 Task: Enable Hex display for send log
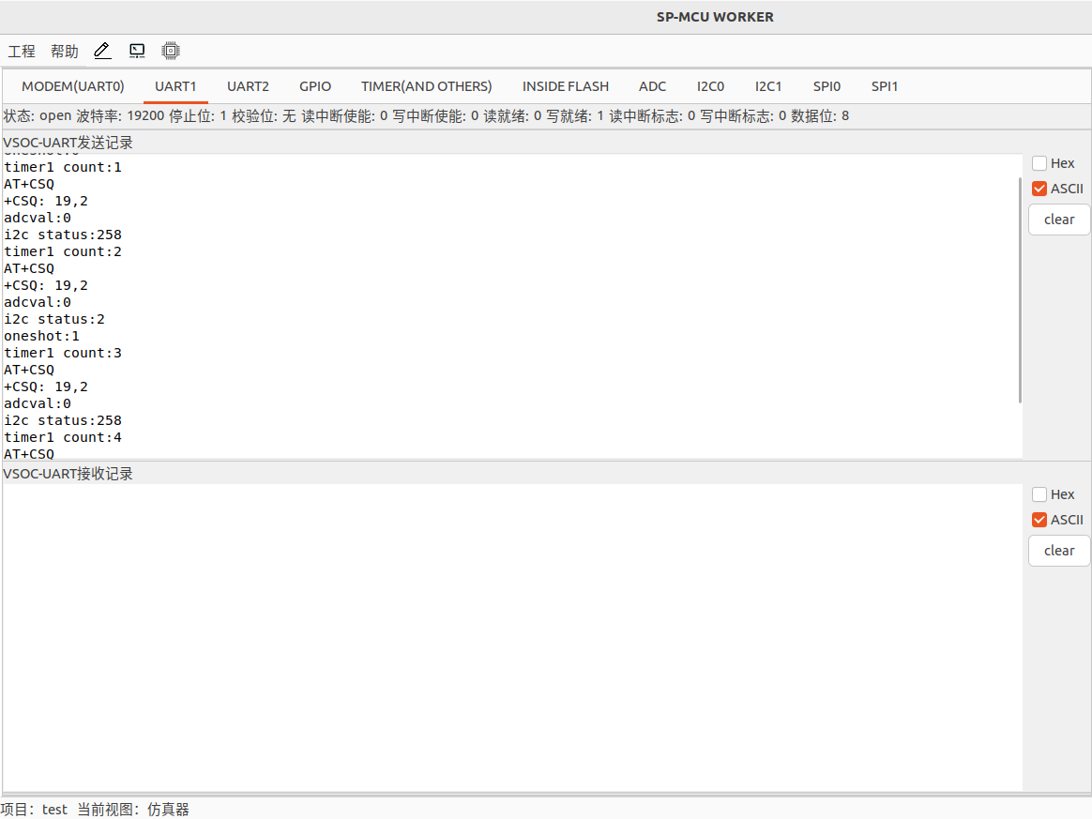click(x=1039, y=163)
